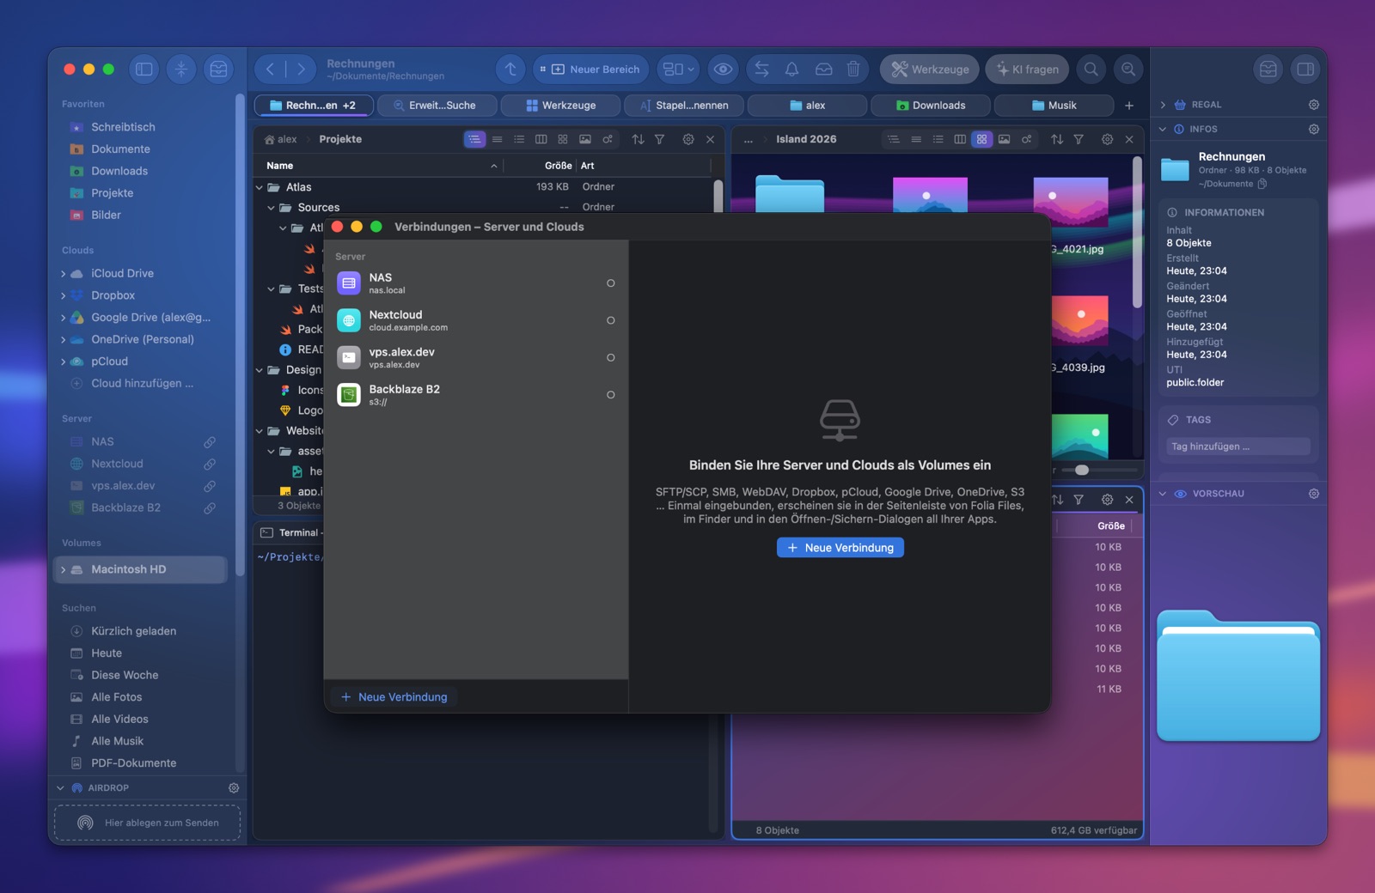Open the notifications bell icon
Image resolution: width=1375 pixels, height=893 pixels.
click(x=792, y=70)
